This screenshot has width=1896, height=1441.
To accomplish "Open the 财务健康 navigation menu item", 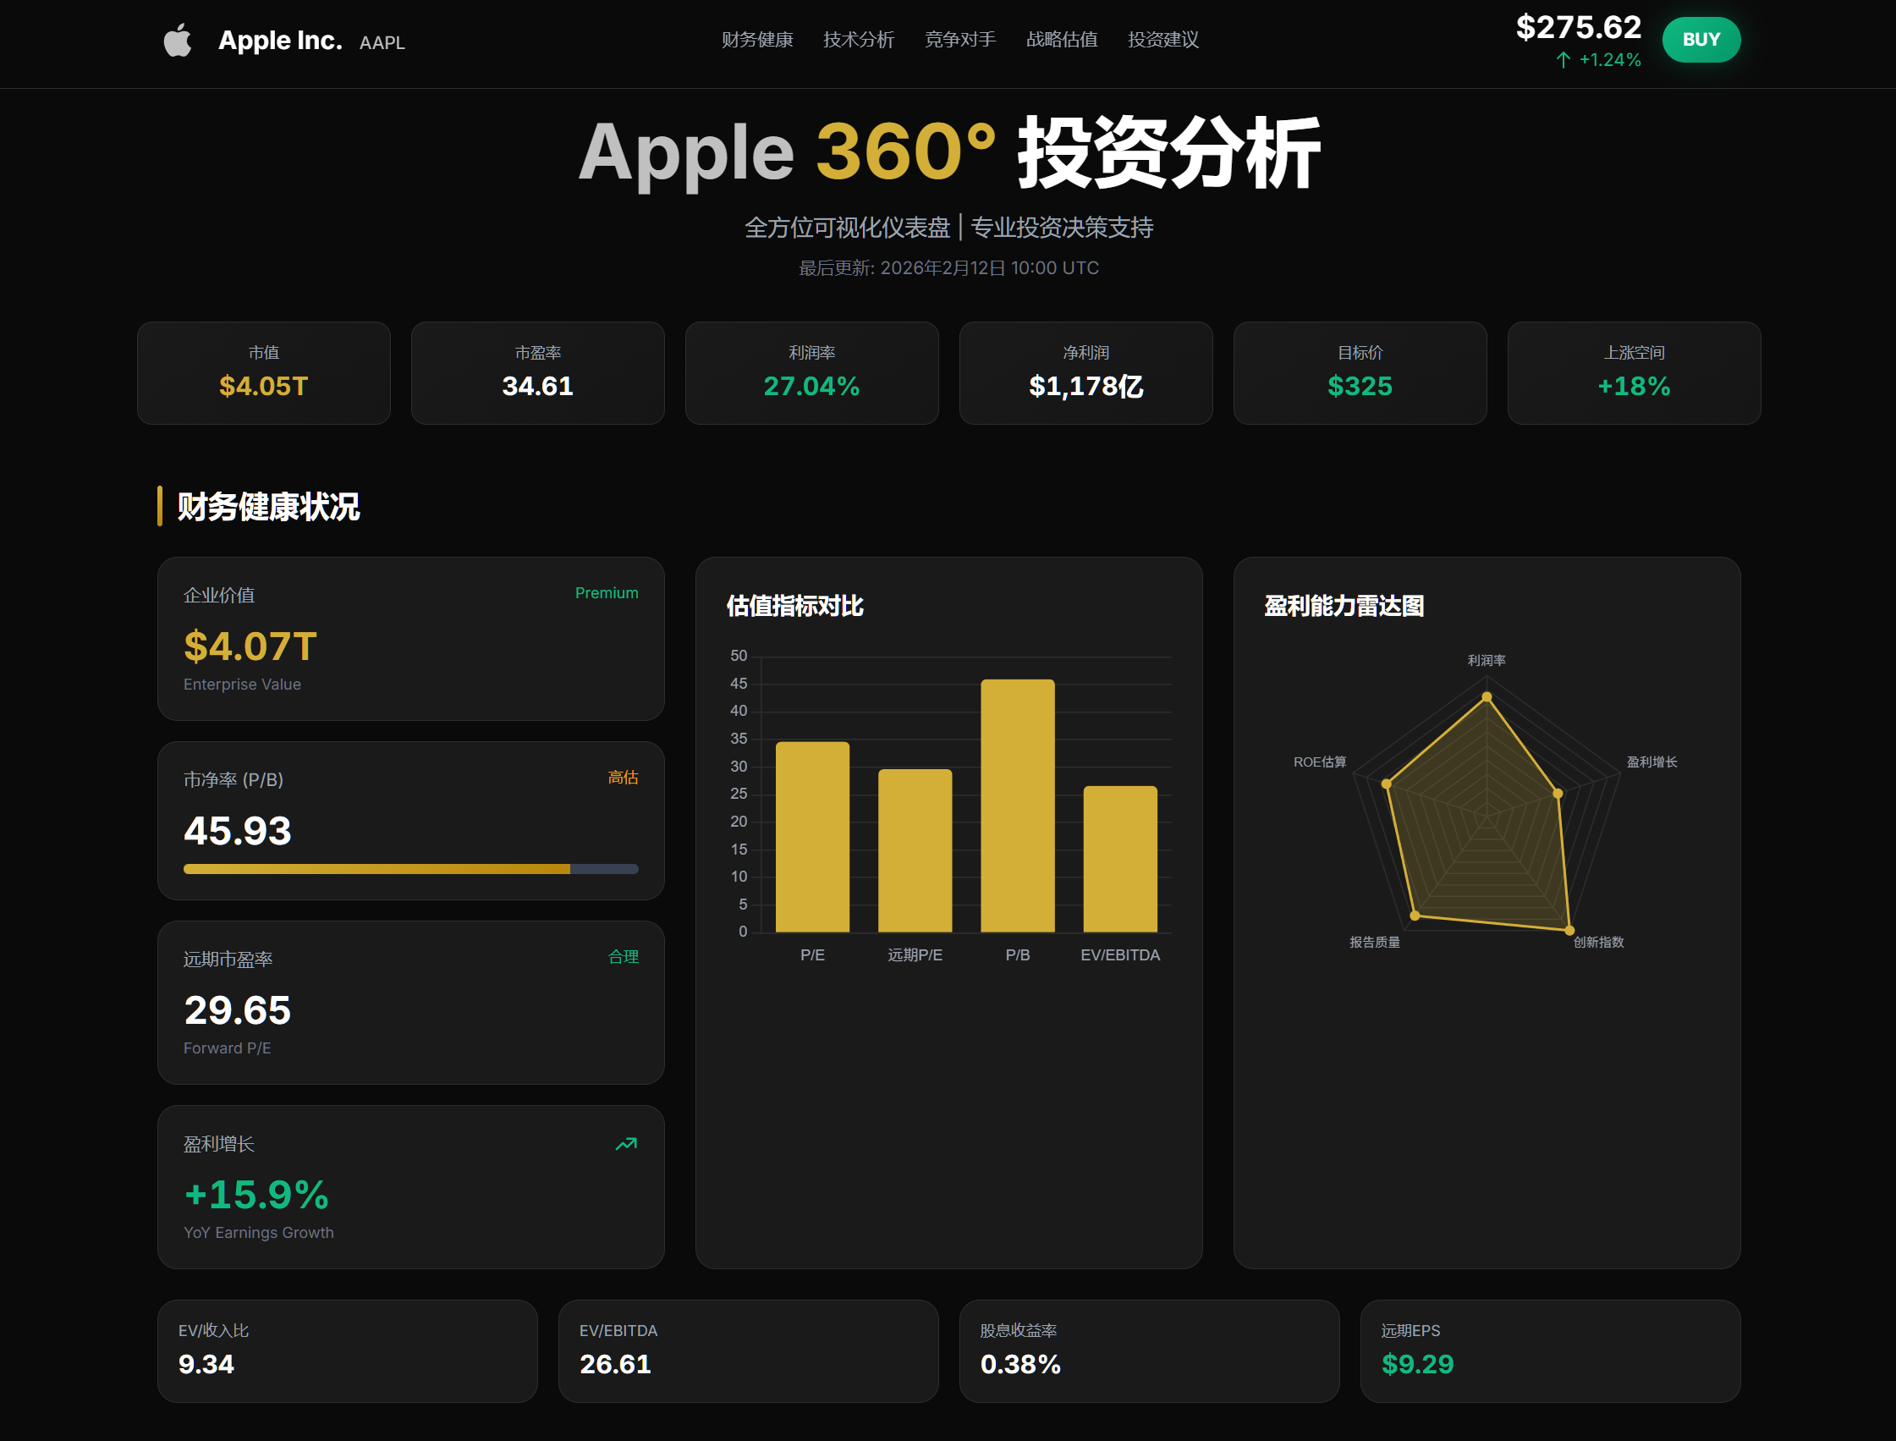I will (x=757, y=40).
